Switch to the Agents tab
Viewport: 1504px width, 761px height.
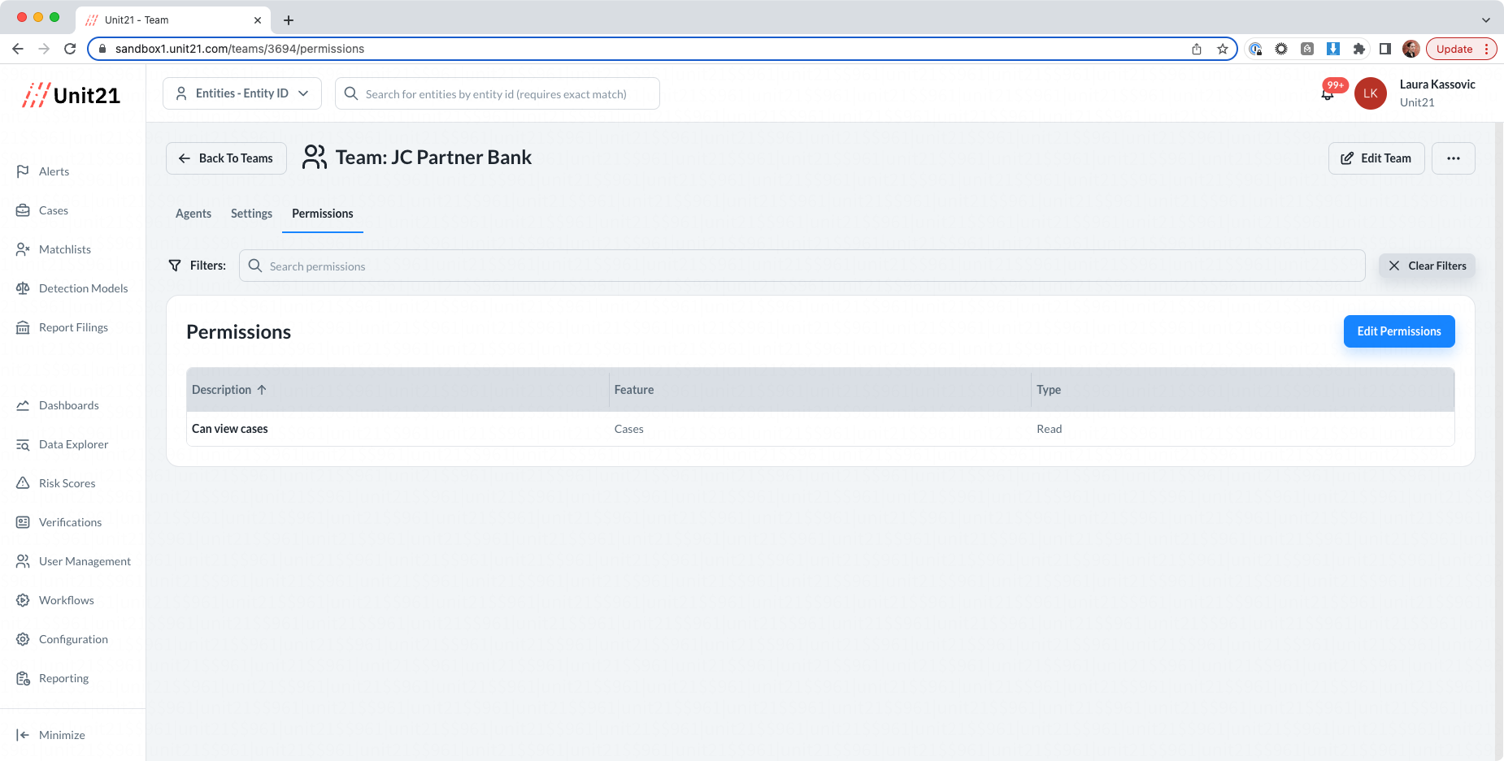(193, 214)
